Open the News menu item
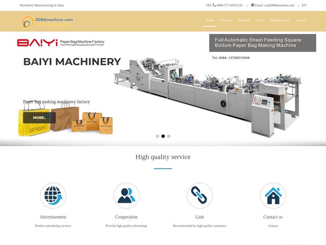326x245 pixels. [260, 20]
